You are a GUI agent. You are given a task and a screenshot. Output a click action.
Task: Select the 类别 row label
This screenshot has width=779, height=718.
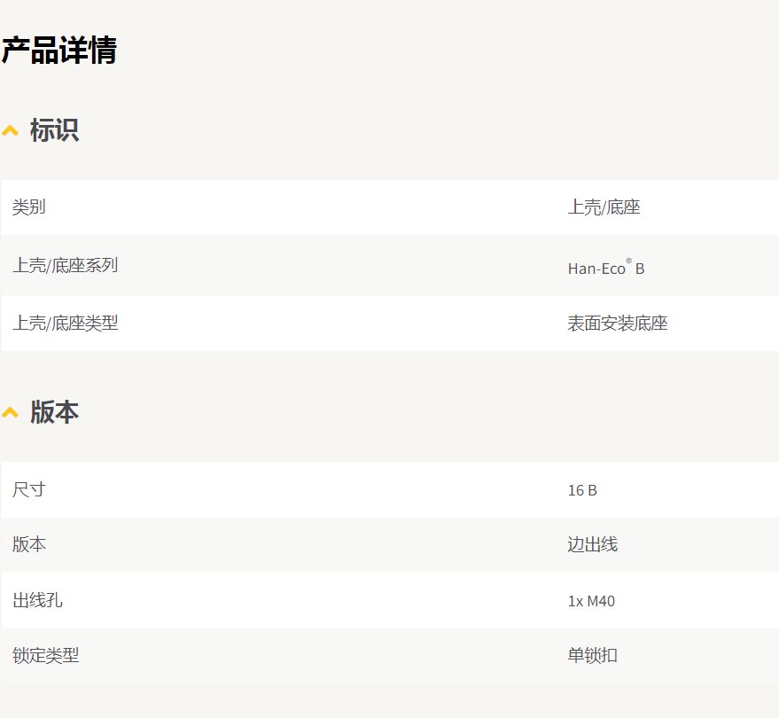pyautogui.click(x=29, y=207)
